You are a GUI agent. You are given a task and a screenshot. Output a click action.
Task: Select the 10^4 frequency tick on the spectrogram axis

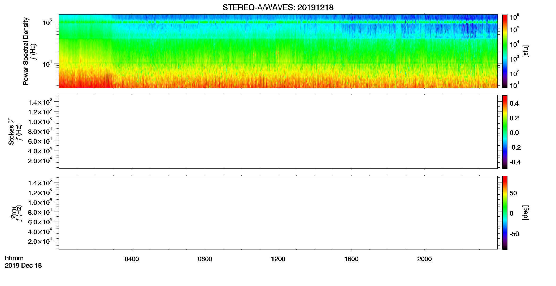(47, 64)
